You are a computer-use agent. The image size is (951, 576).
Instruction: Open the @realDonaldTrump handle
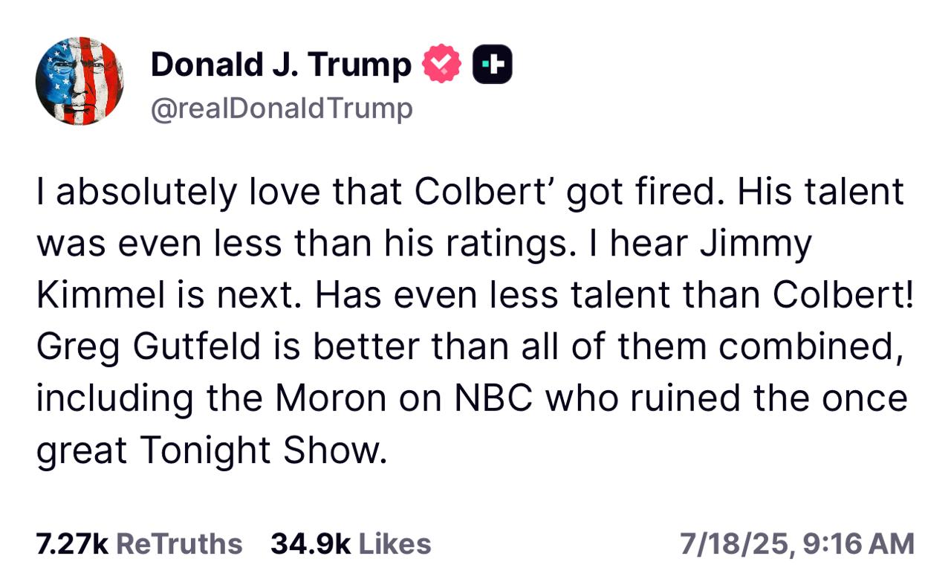click(x=281, y=109)
